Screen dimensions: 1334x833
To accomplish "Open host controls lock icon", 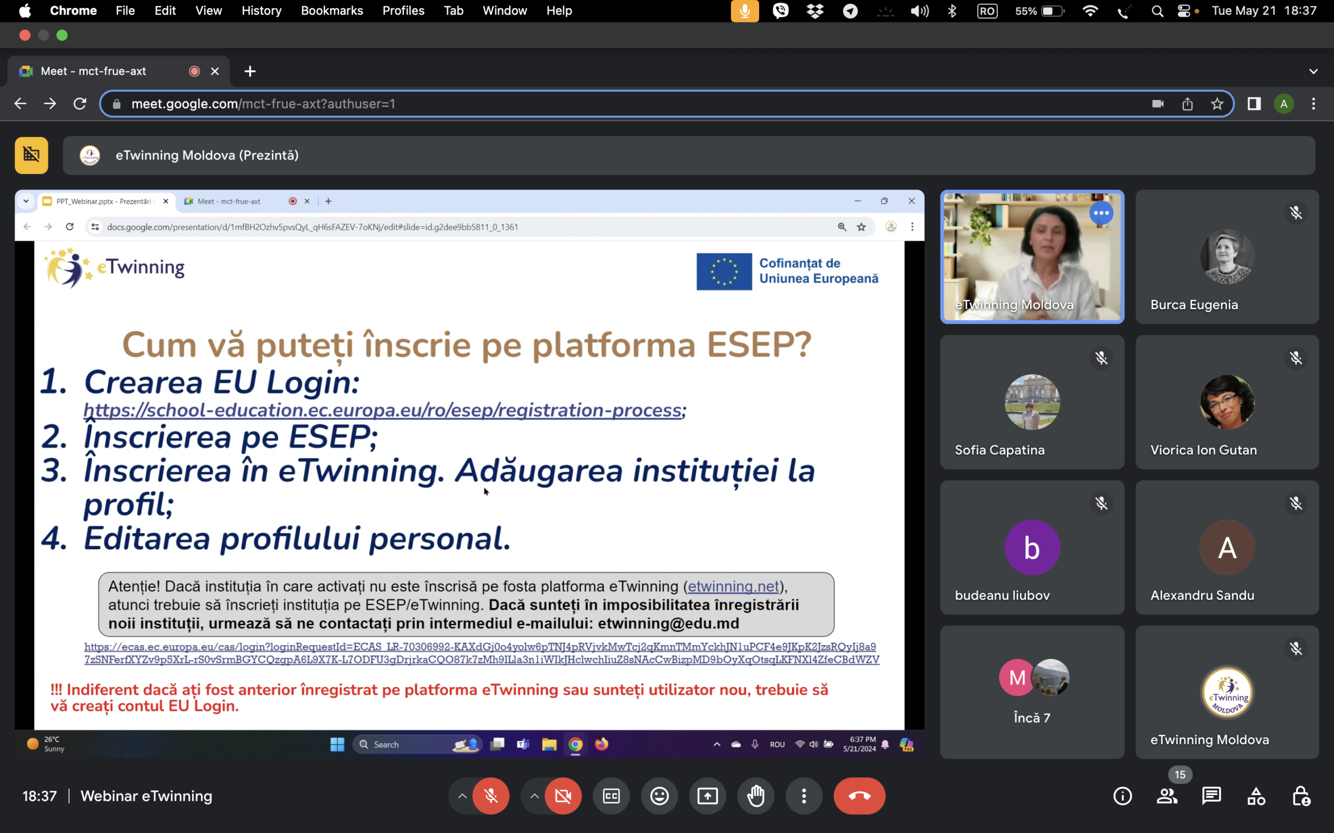I will 1301,796.
